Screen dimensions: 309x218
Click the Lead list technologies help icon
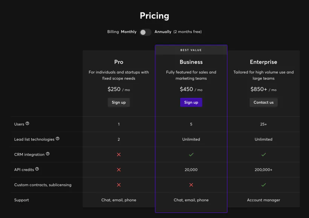tap(57, 139)
